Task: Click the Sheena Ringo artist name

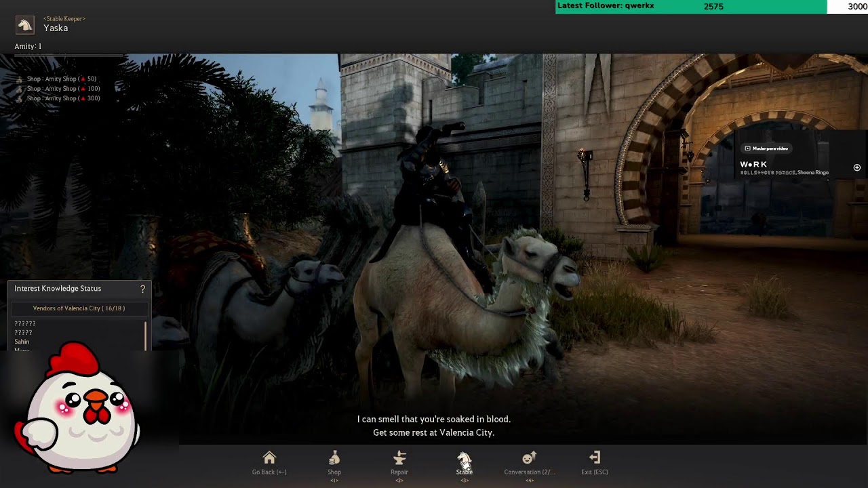Action: pos(813,173)
